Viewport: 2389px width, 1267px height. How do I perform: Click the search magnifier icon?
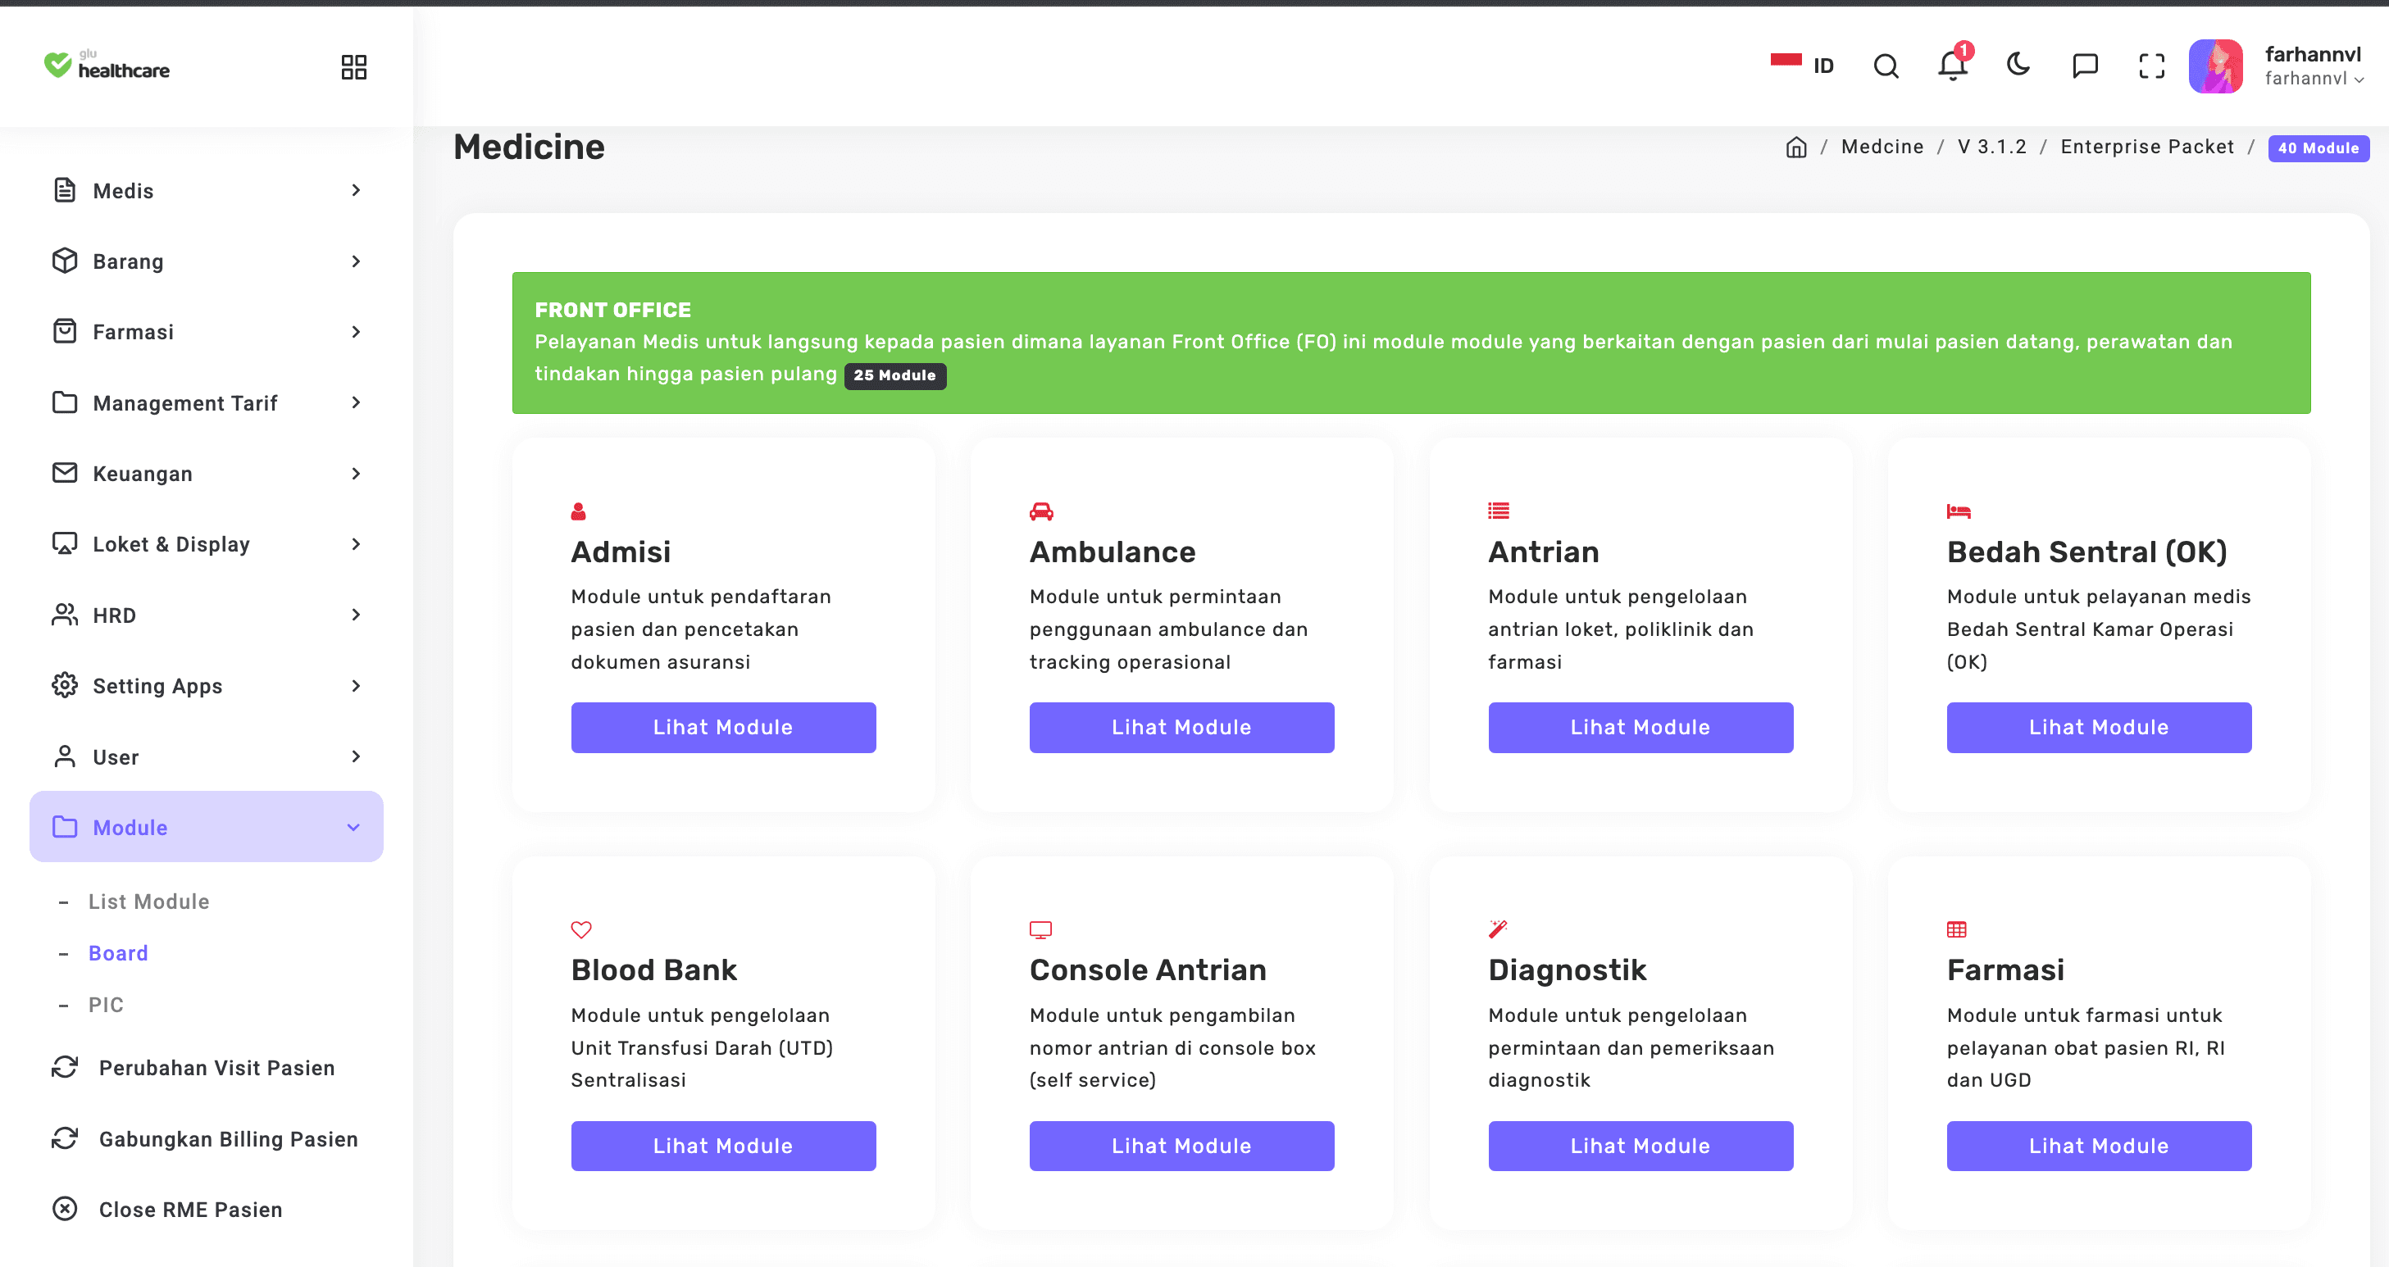click(1886, 66)
